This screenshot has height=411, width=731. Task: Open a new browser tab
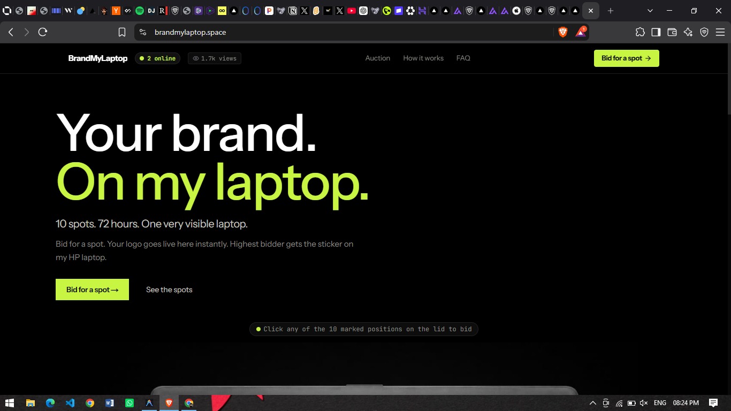coord(611,11)
